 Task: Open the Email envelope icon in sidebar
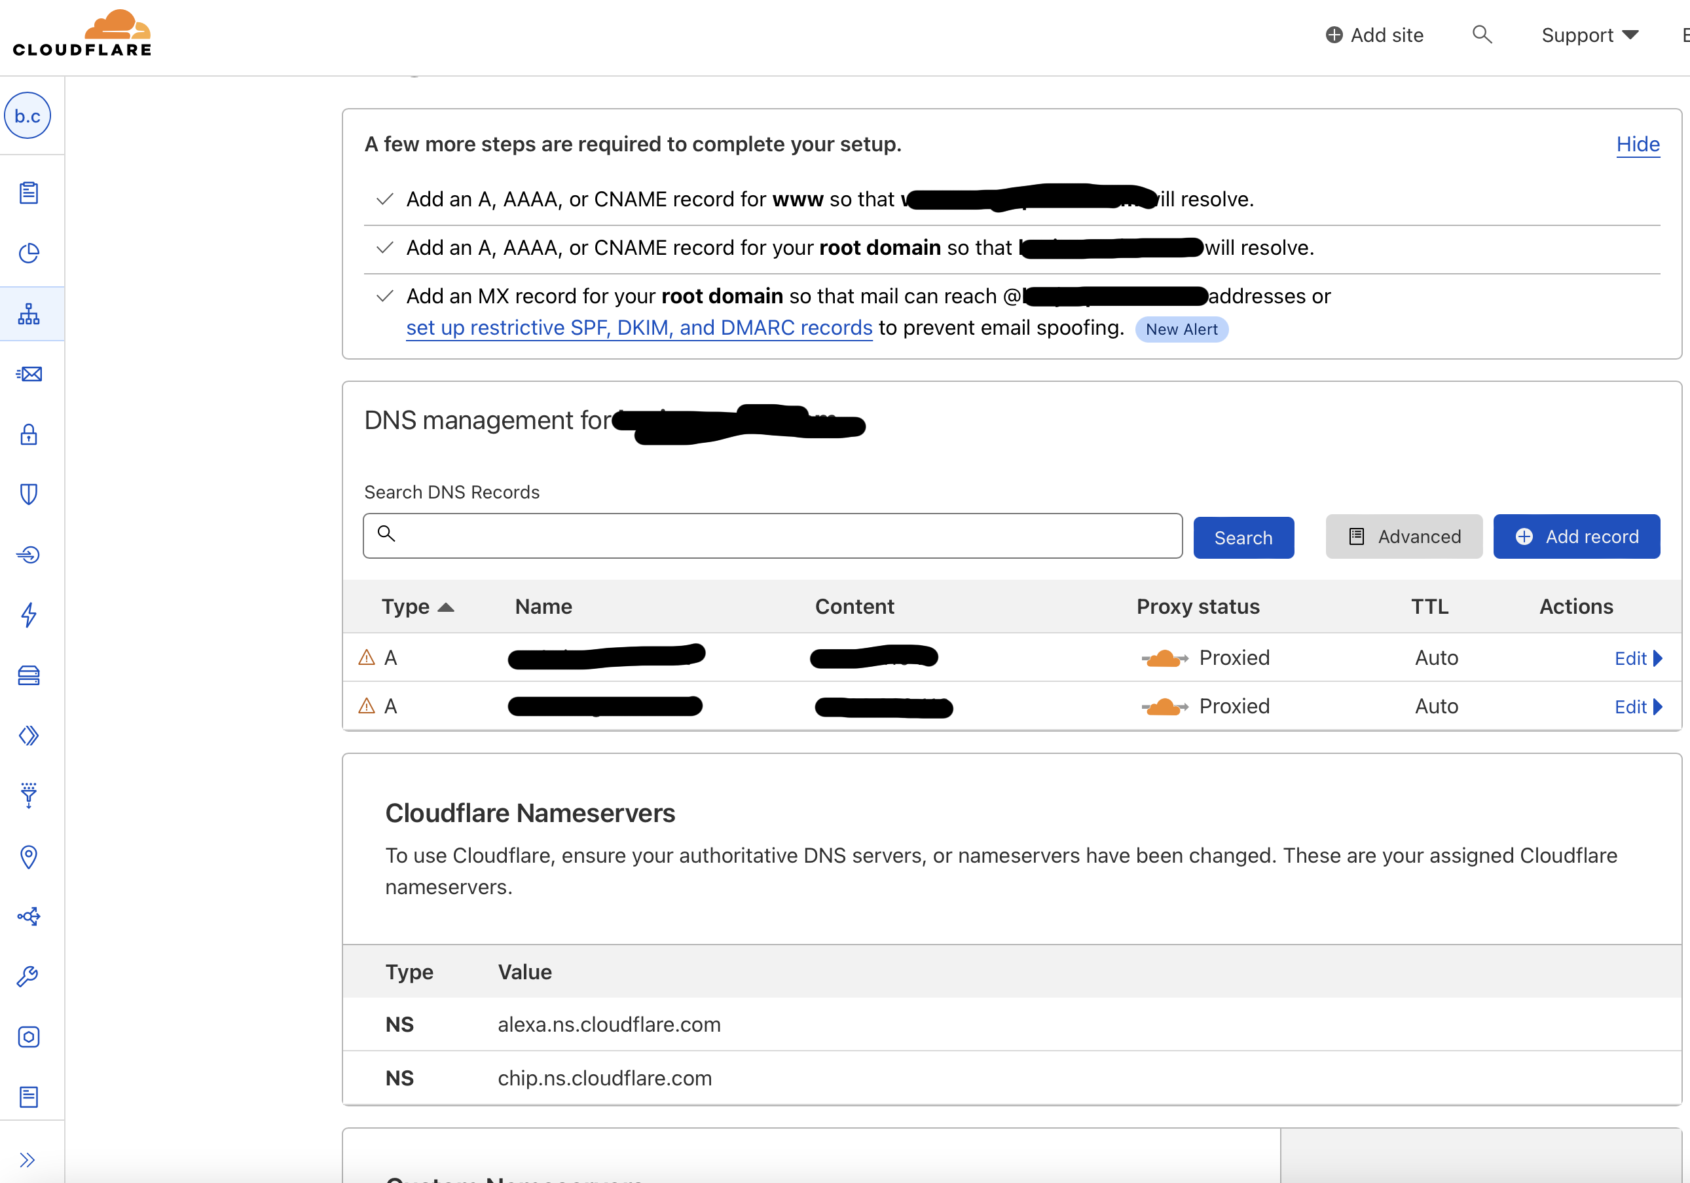(29, 374)
